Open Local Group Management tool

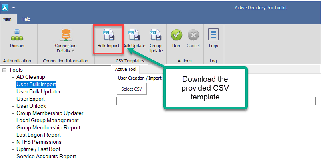point(48,120)
